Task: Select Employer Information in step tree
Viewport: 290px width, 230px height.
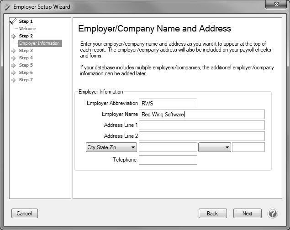Action: [x=39, y=43]
